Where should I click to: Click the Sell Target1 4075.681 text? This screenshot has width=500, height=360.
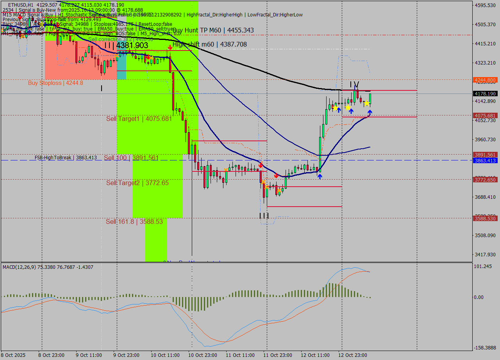[139, 119]
